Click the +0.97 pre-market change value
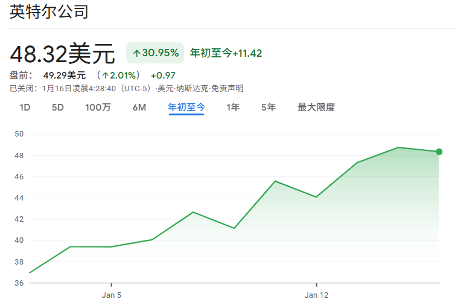 pyautogui.click(x=163, y=75)
